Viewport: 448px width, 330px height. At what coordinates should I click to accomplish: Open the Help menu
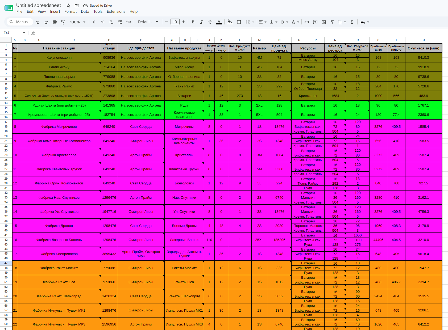[x=134, y=11]
